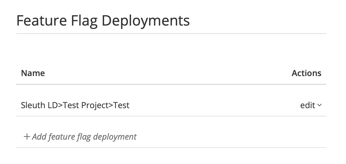
Task: Click the empty space in the Sleuth LD row
Action: pos(209,105)
